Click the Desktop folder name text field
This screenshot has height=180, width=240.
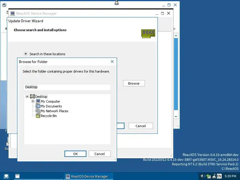click(x=67, y=87)
